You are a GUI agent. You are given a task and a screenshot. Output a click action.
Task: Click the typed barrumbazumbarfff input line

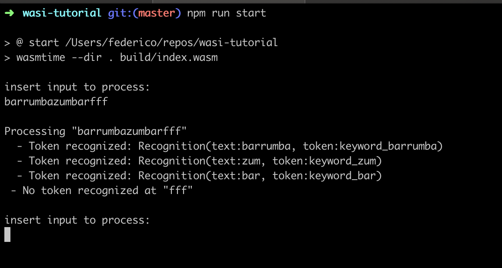point(56,102)
